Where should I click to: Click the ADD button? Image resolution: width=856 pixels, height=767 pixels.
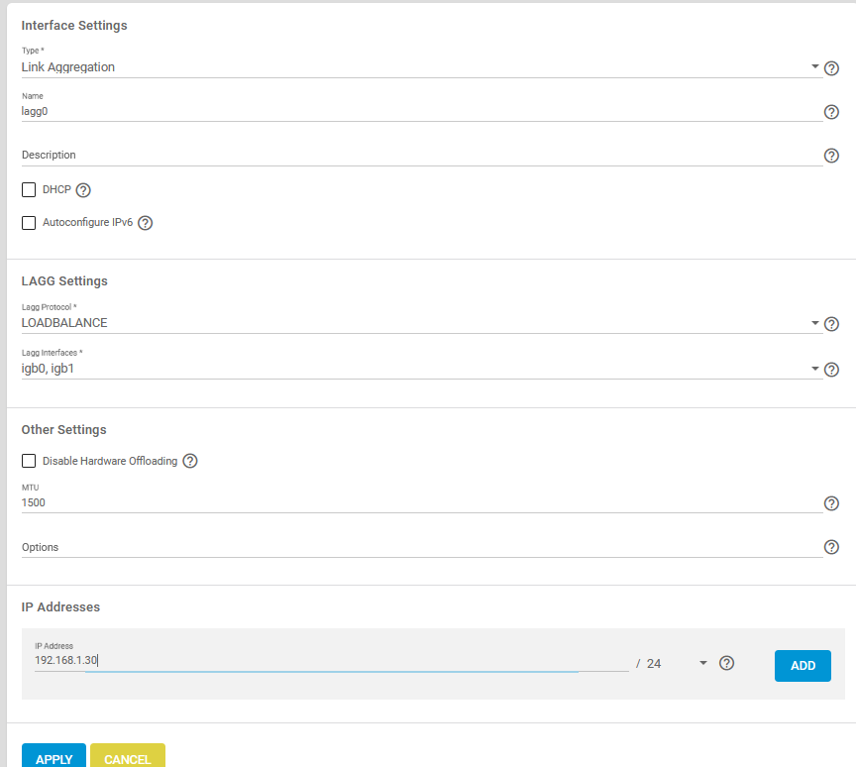point(802,666)
